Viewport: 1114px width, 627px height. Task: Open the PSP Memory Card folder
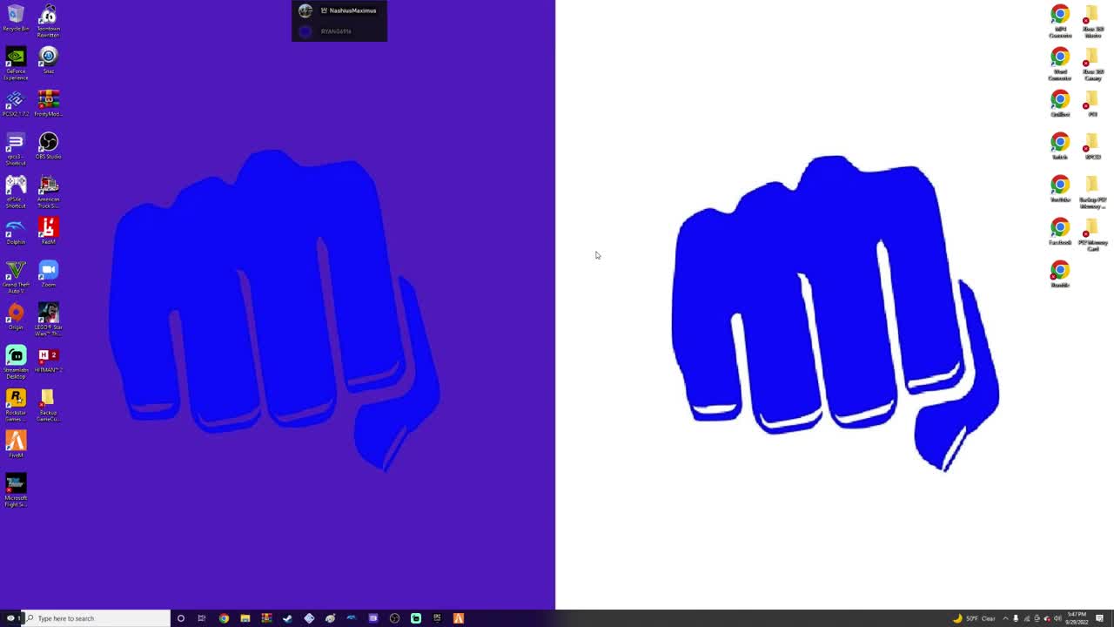coord(1092,234)
